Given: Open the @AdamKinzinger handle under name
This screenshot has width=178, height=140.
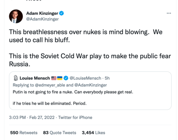Looking at the screenshot, I should point(42,19).
